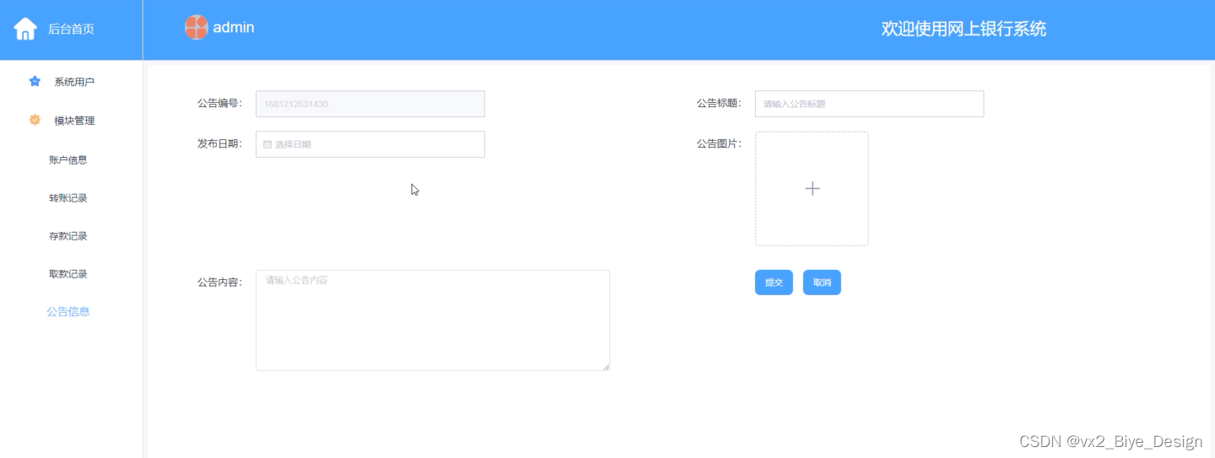Click the 公告编号 label
Image resolution: width=1215 pixels, height=458 pixels.
[x=219, y=104]
